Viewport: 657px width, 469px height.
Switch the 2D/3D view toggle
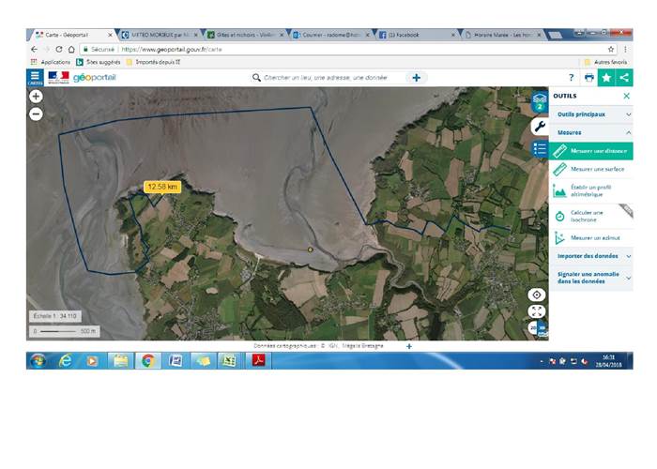537,327
